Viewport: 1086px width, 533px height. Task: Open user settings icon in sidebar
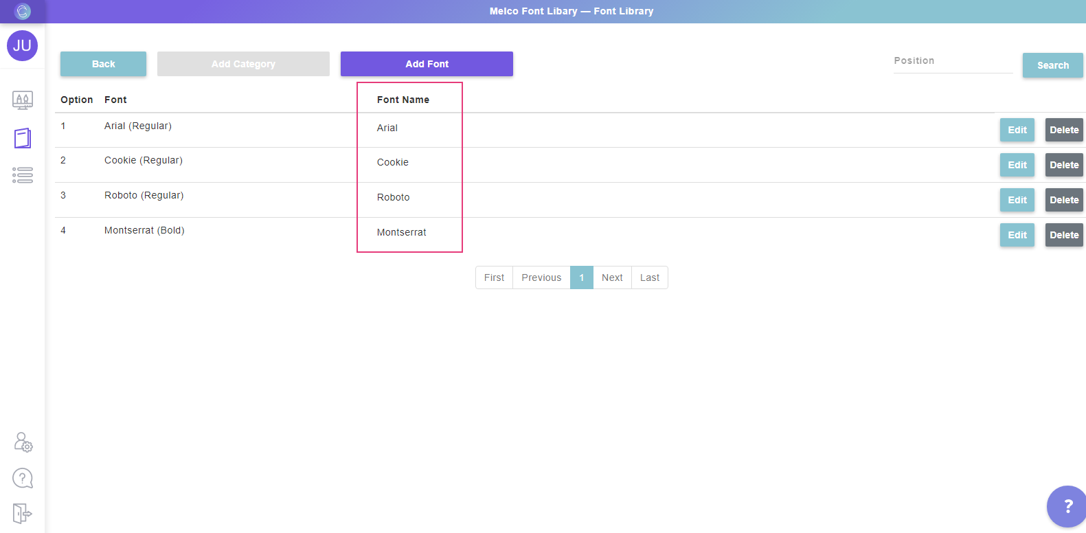pos(23,442)
